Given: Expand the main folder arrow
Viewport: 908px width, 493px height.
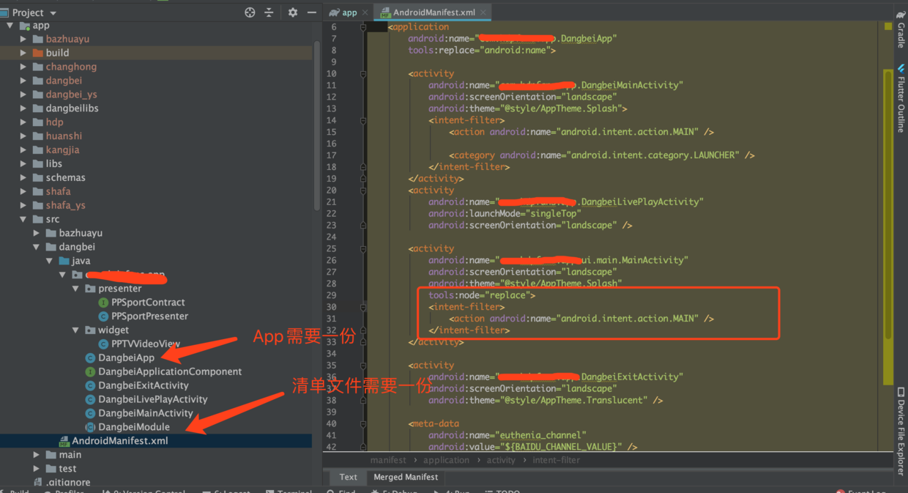Looking at the screenshot, I should pos(37,455).
